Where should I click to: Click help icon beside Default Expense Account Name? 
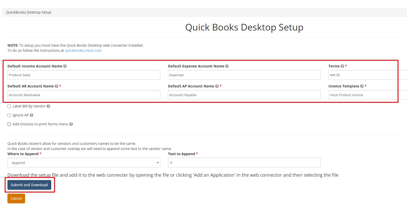(227, 66)
